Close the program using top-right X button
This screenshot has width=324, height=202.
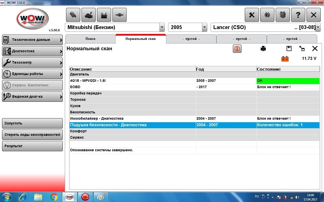click(x=314, y=15)
